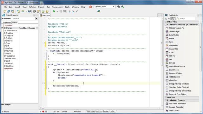Screen dimensions: 203x114
Task: Click the Set Debug Desktop icon
Action: (x=122, y=7)
